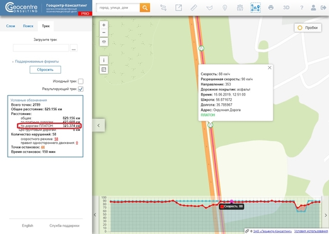Click the Условные обозначения heading

(x=28, y=100)
